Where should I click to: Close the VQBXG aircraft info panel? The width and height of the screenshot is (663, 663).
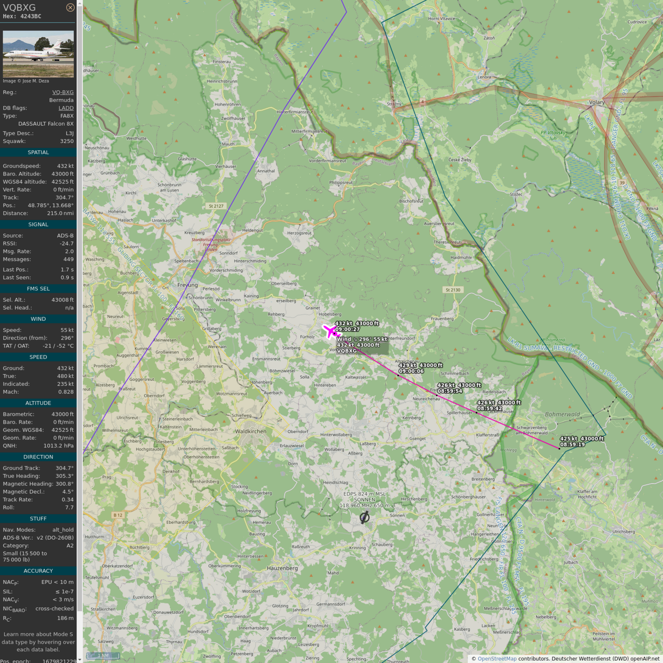[70, 7]
